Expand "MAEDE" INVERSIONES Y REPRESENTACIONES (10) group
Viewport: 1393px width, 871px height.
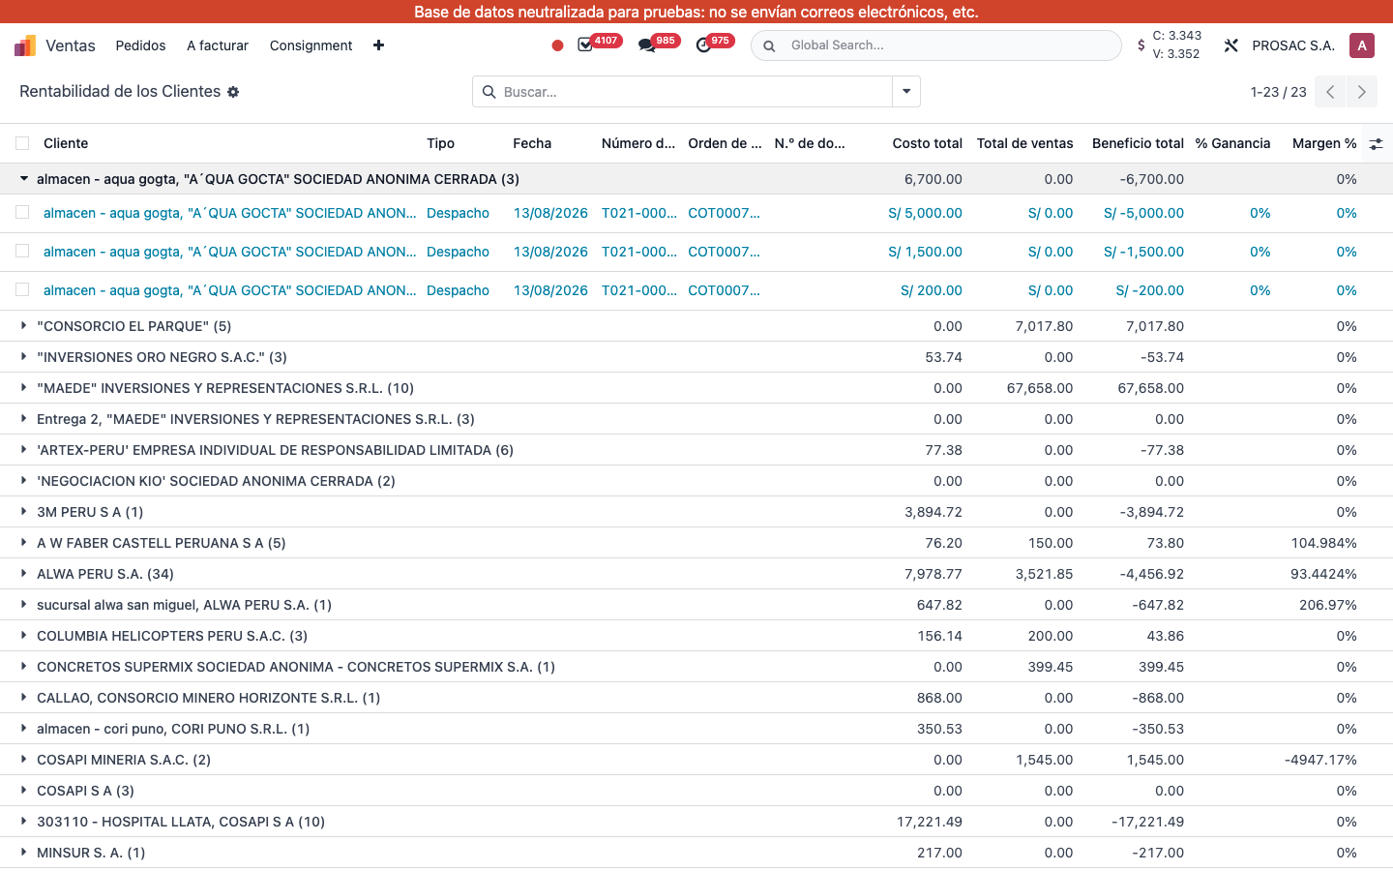[x=23, y=388]
